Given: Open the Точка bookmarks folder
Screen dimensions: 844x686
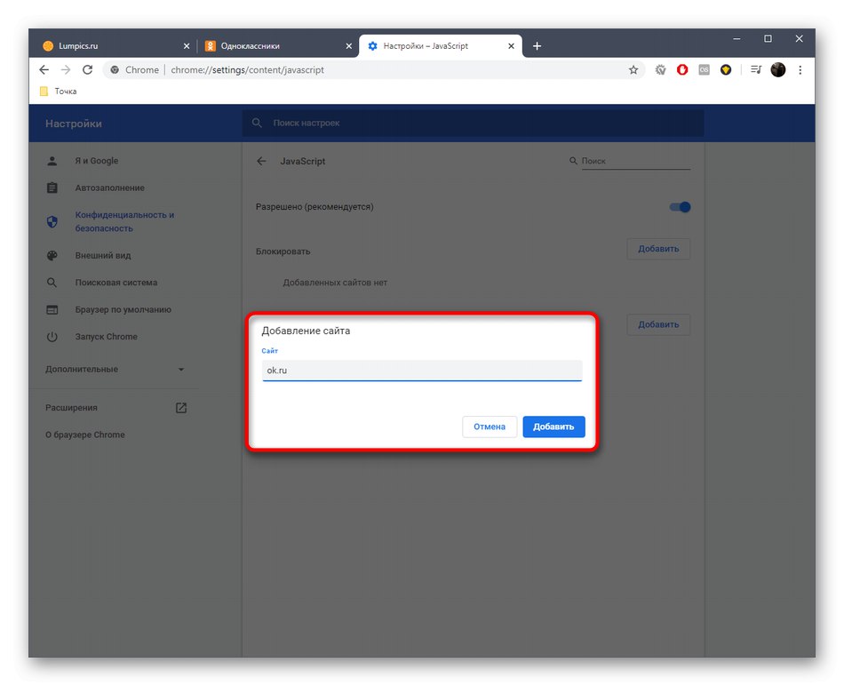Looking at the screenshot, I should click(x=58, y=91).
